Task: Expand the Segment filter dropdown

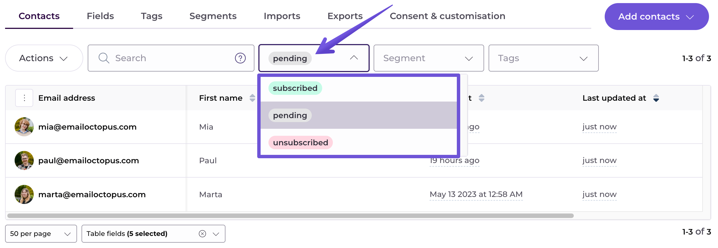Action: pyautogui.click(x=428, y=58)
